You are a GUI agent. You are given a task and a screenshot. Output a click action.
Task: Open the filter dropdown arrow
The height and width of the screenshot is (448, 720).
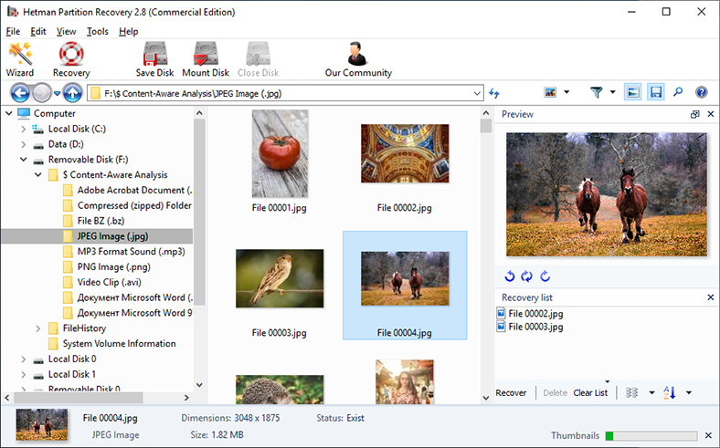[612, 93]
